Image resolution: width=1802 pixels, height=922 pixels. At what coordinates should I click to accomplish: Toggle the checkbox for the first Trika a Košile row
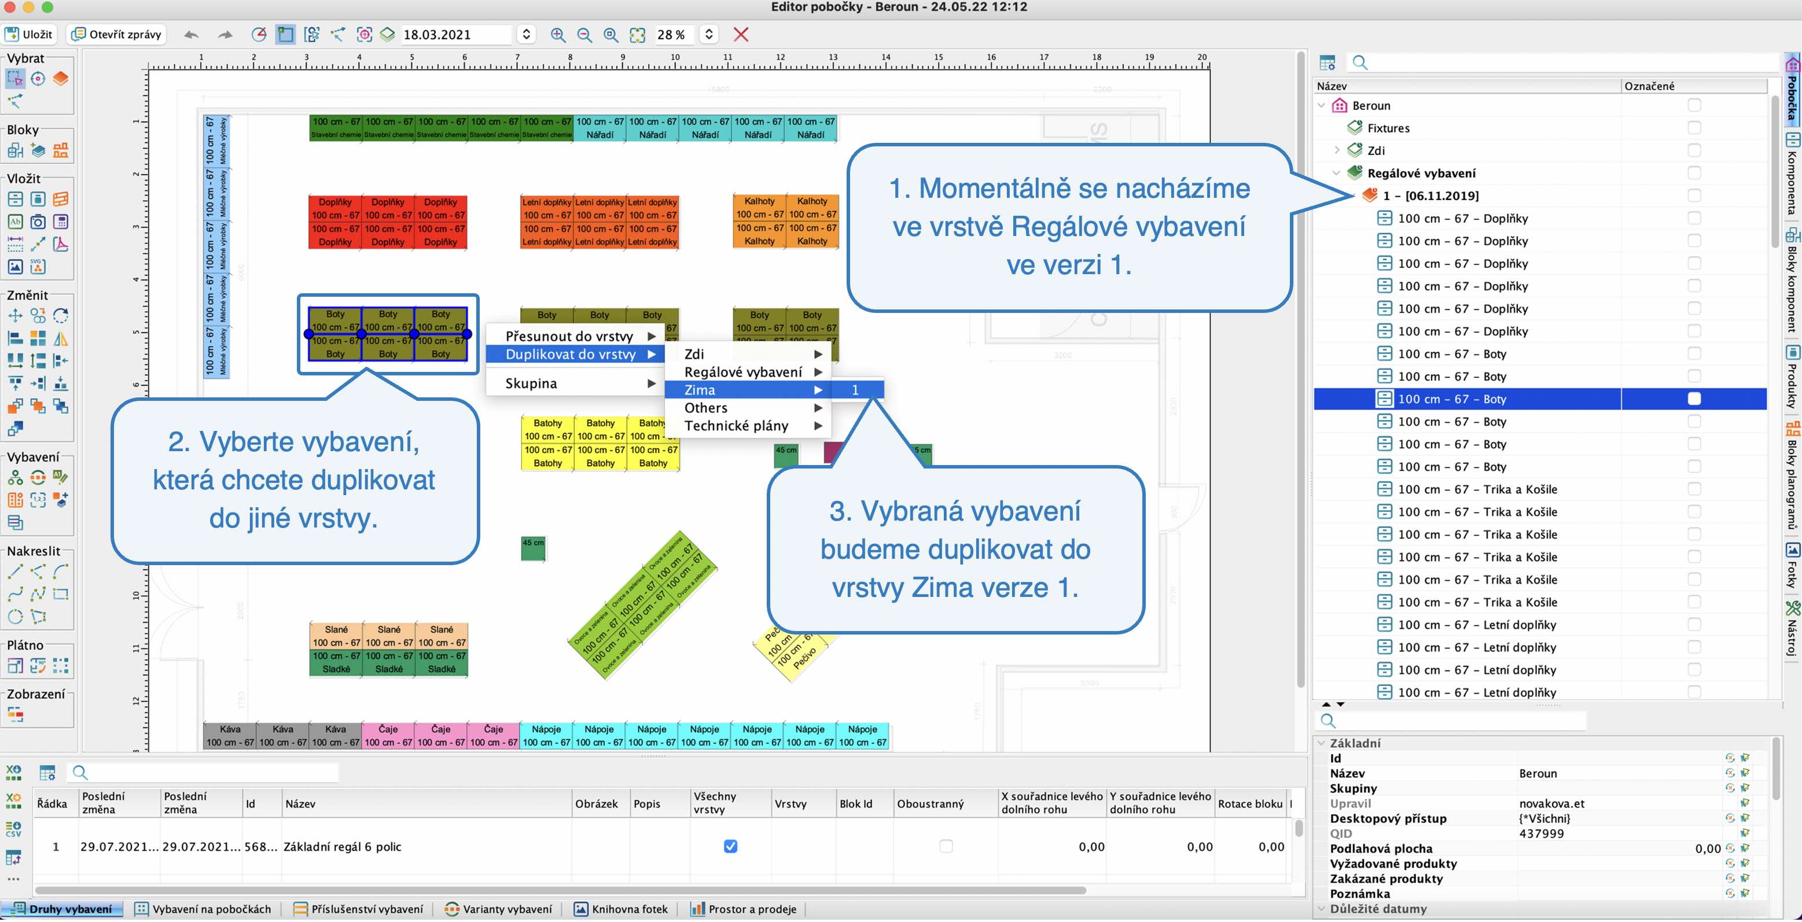tap(1694, 489)
